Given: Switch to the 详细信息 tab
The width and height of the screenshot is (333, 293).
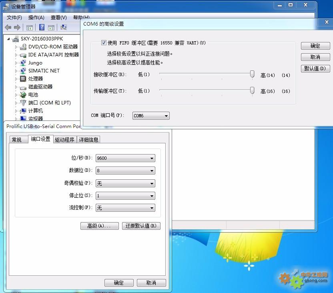Looking at the screenshot, I should 88,140.
